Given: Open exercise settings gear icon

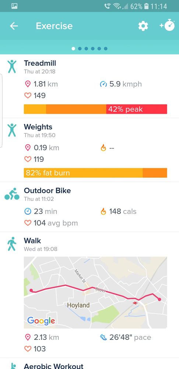Looking at the screenshot, I should tap(143, 26).
